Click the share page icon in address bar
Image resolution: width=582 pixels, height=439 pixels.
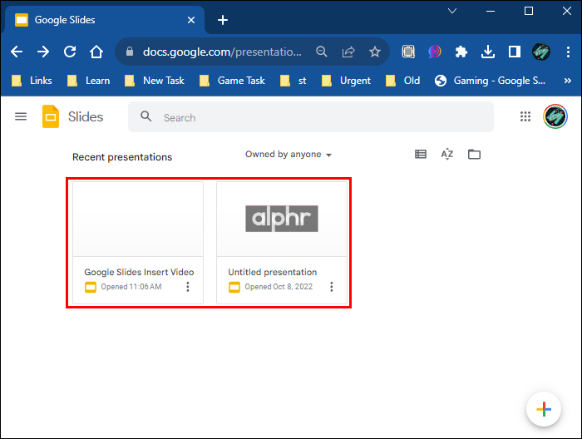pyautogui.click(x=348, y=52)
